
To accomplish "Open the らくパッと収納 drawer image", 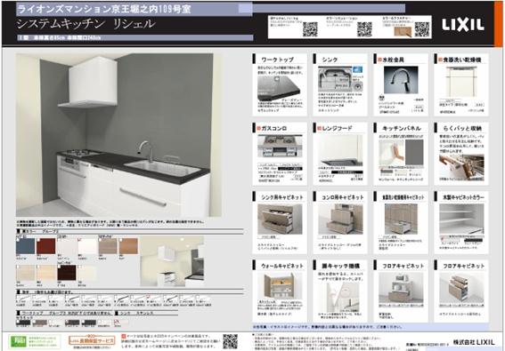I will click(461, 167).
